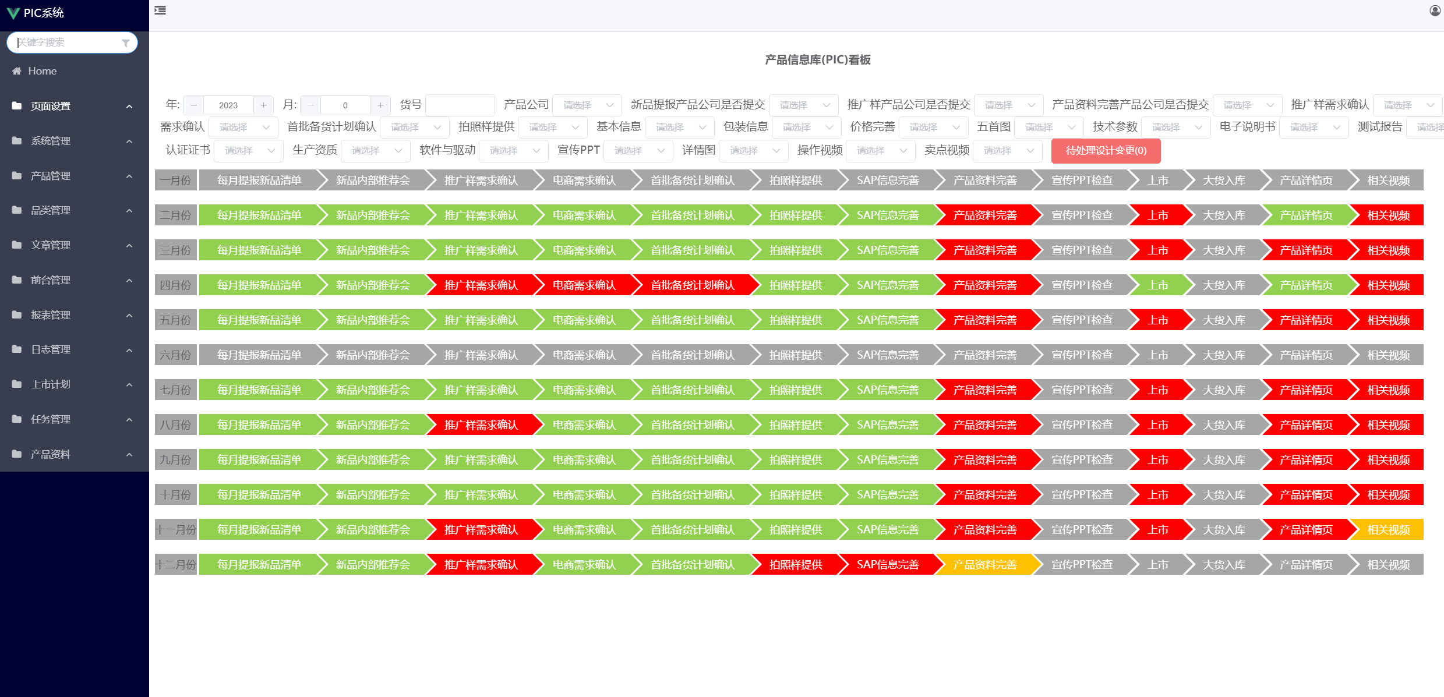Click folder icon beside 产品资料
Image resolution: width=1444 pixels, height=697 pixels.
17,454
